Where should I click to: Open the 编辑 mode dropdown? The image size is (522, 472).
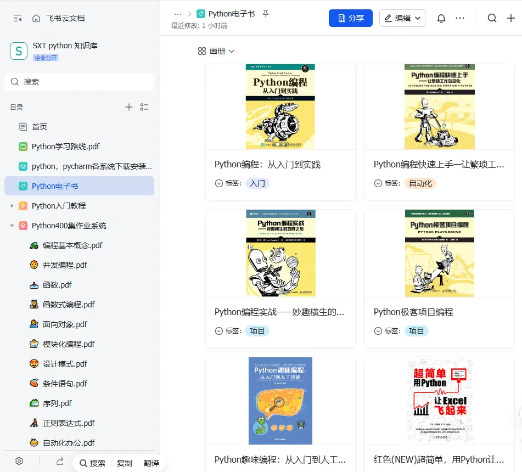click(402, 18)
